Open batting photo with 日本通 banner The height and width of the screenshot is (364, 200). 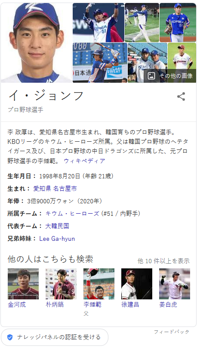tap(100, 63)
